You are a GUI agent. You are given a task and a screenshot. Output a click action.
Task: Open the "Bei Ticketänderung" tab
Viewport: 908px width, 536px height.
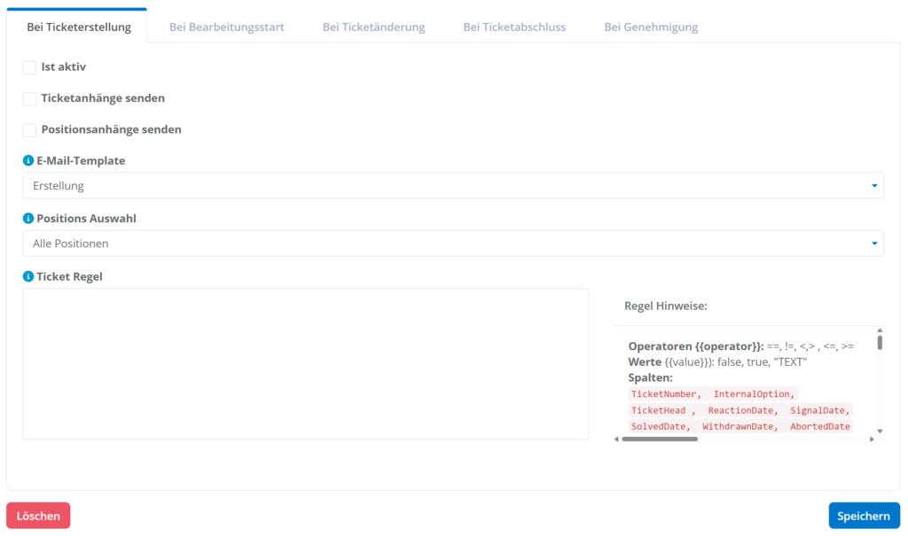coord(373,27)
